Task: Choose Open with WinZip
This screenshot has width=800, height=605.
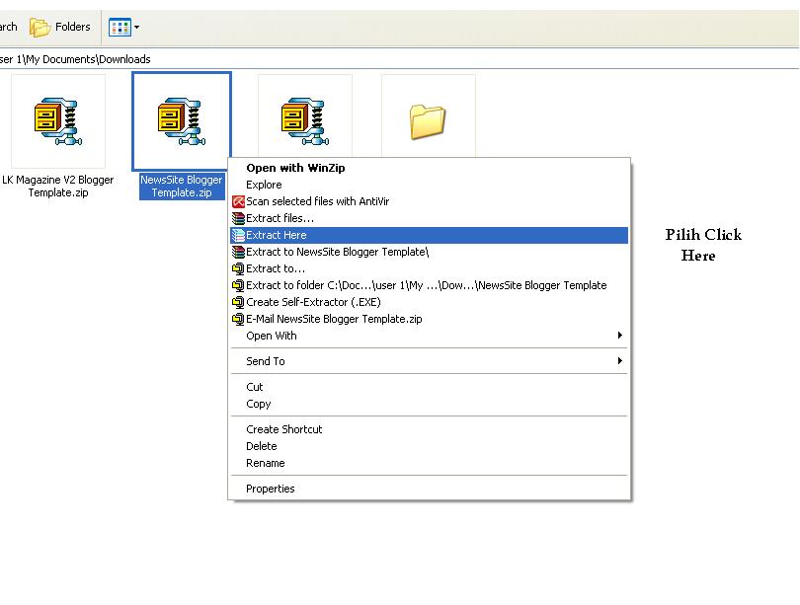Action: (x=429, y=168)
